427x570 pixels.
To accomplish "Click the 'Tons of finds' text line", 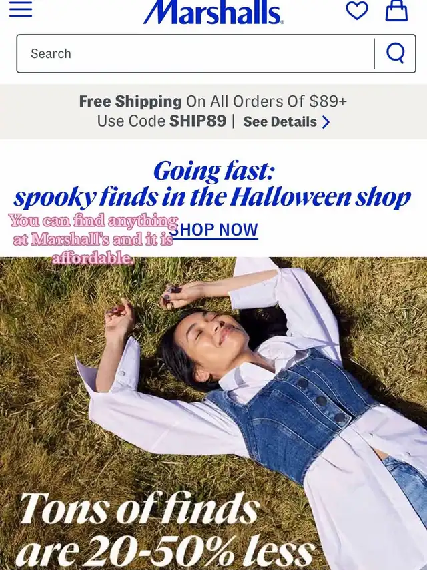I will click(x=139, y=507).
